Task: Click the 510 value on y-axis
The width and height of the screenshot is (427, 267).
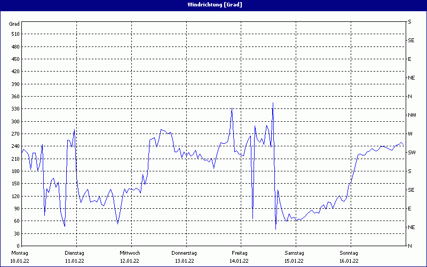Action: coord(14,34)
